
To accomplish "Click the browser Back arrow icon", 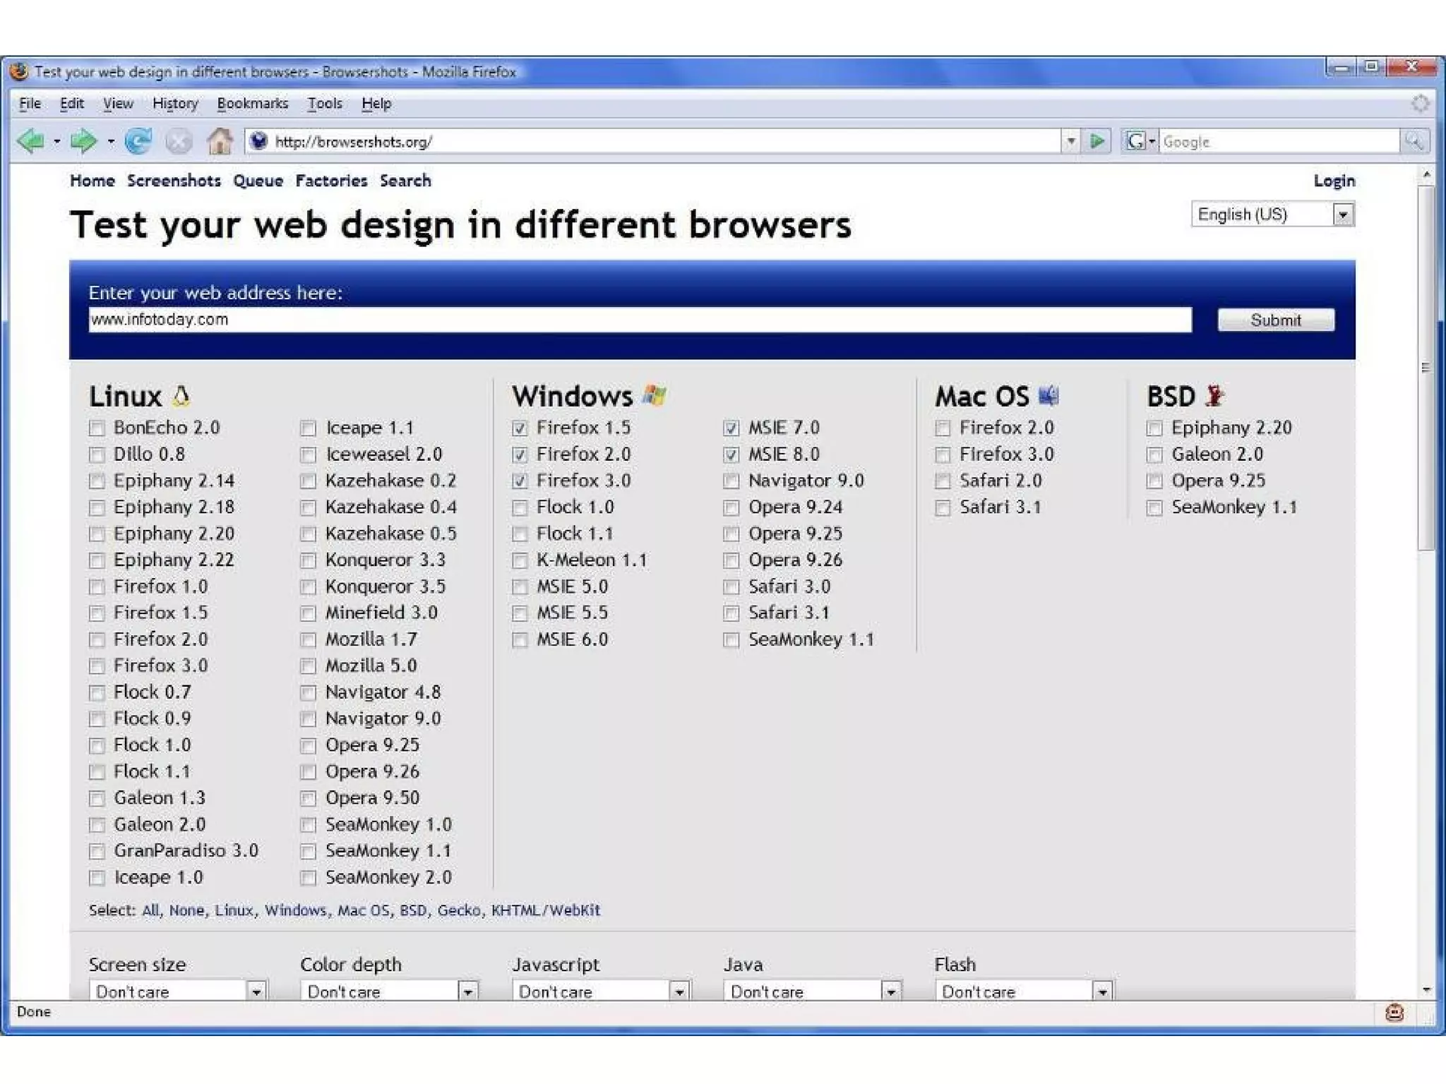I will (30, 141).
